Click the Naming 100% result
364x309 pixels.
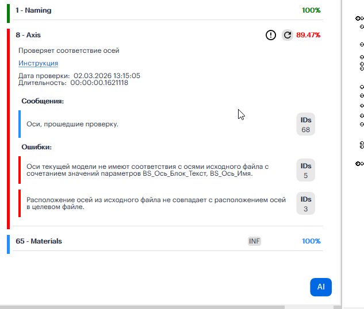click(311, 10)
